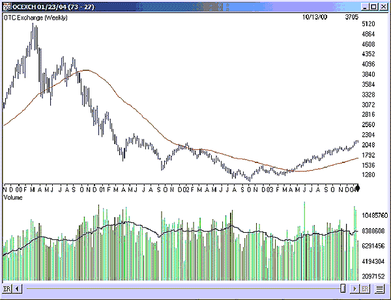Click the 10/13/00 date readout

[315, 17]
